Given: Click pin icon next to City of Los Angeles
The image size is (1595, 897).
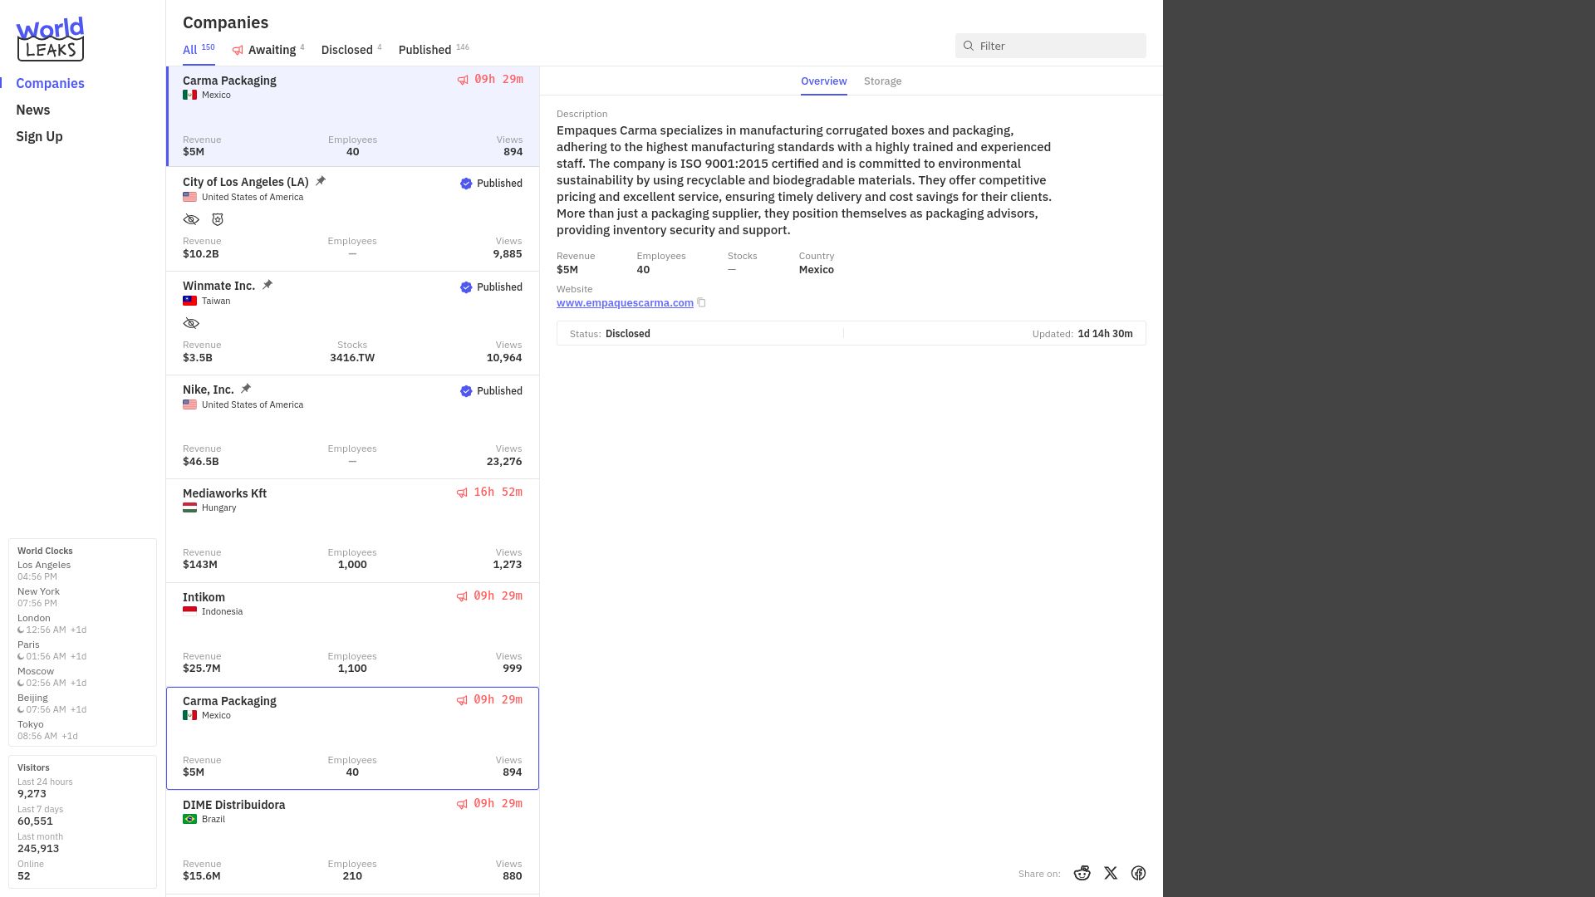Looking at the screenshot, I should [321, 181].
